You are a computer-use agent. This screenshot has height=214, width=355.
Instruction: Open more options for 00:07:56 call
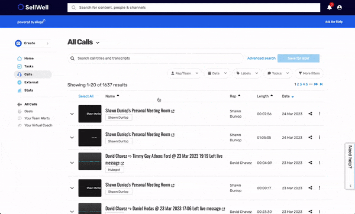pos(319,114)
